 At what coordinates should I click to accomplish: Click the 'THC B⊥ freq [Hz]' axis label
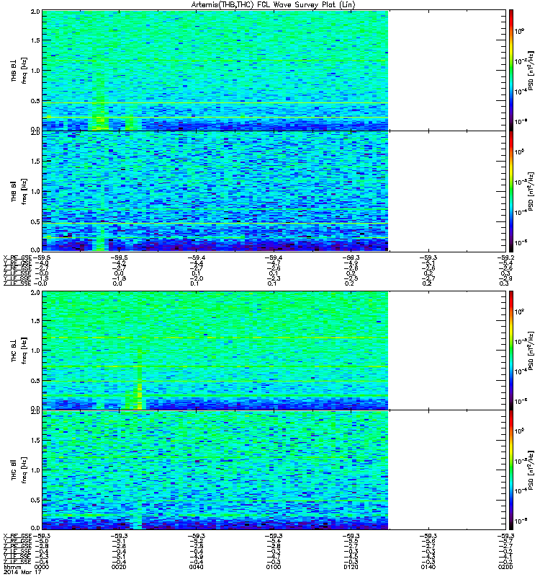19,351
